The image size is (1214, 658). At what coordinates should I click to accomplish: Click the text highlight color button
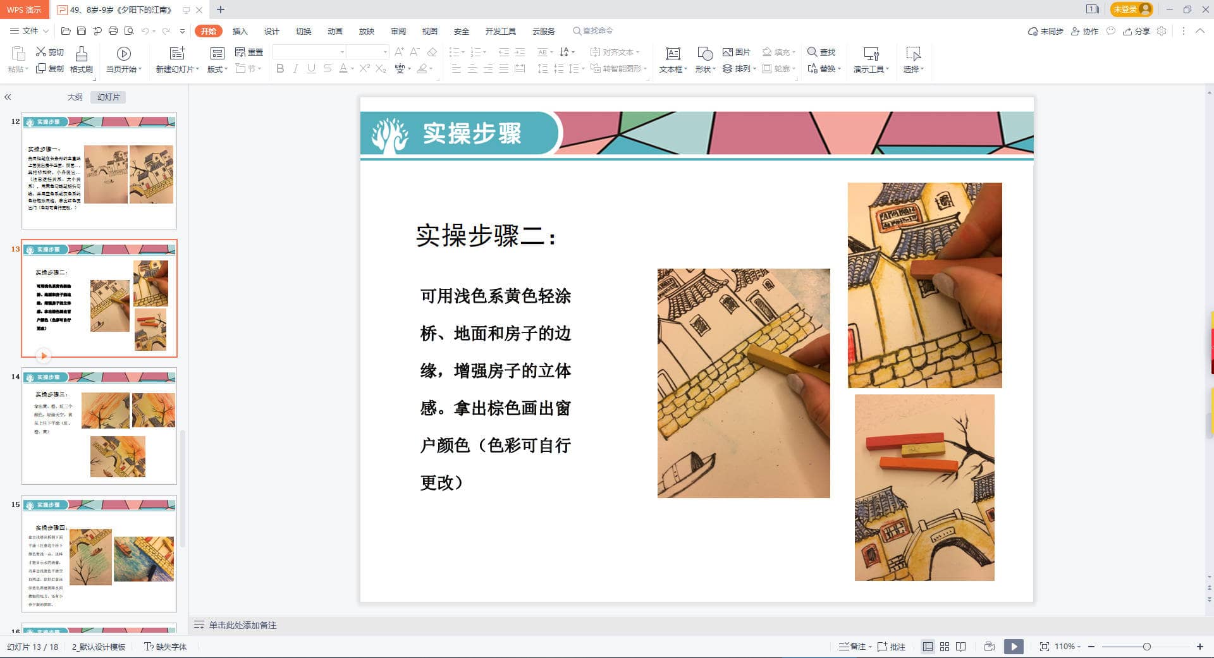pos(422,68)
